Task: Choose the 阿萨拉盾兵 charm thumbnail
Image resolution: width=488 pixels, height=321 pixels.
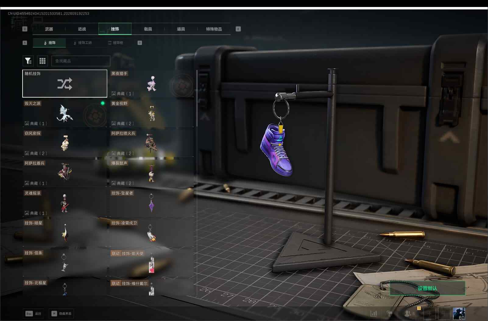Action: coord(65,173)
